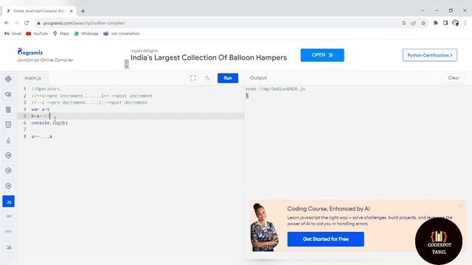Click the India's Largest Collection ad headline
The height and width of the screenshot is (265, 472).
click(x=209, y=57)
